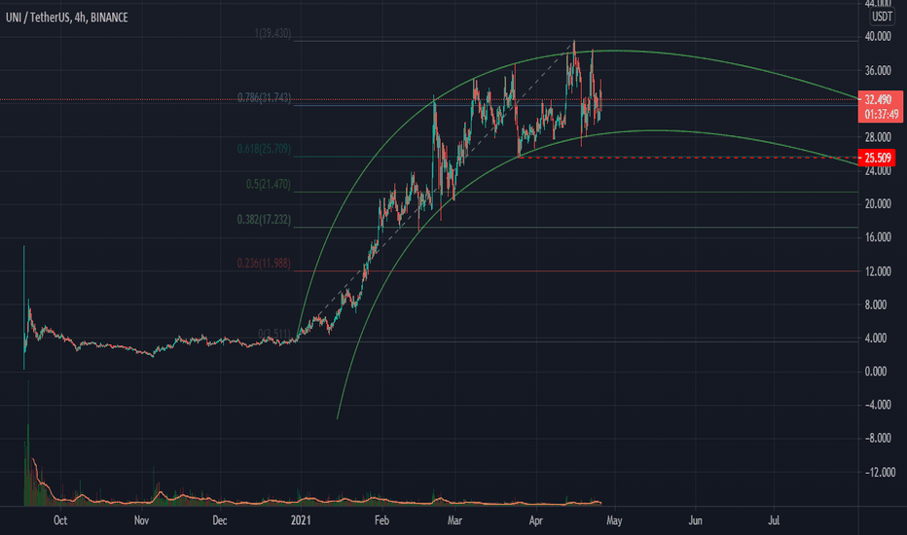Click the -4.000 price scale value
907x535 pixels.
point(878,405)
